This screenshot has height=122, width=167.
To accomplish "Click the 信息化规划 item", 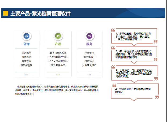I will [26, 65].
